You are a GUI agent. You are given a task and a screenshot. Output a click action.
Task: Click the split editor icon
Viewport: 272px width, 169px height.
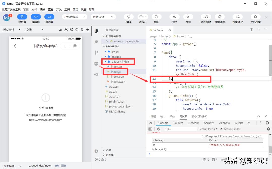[251, 30]
